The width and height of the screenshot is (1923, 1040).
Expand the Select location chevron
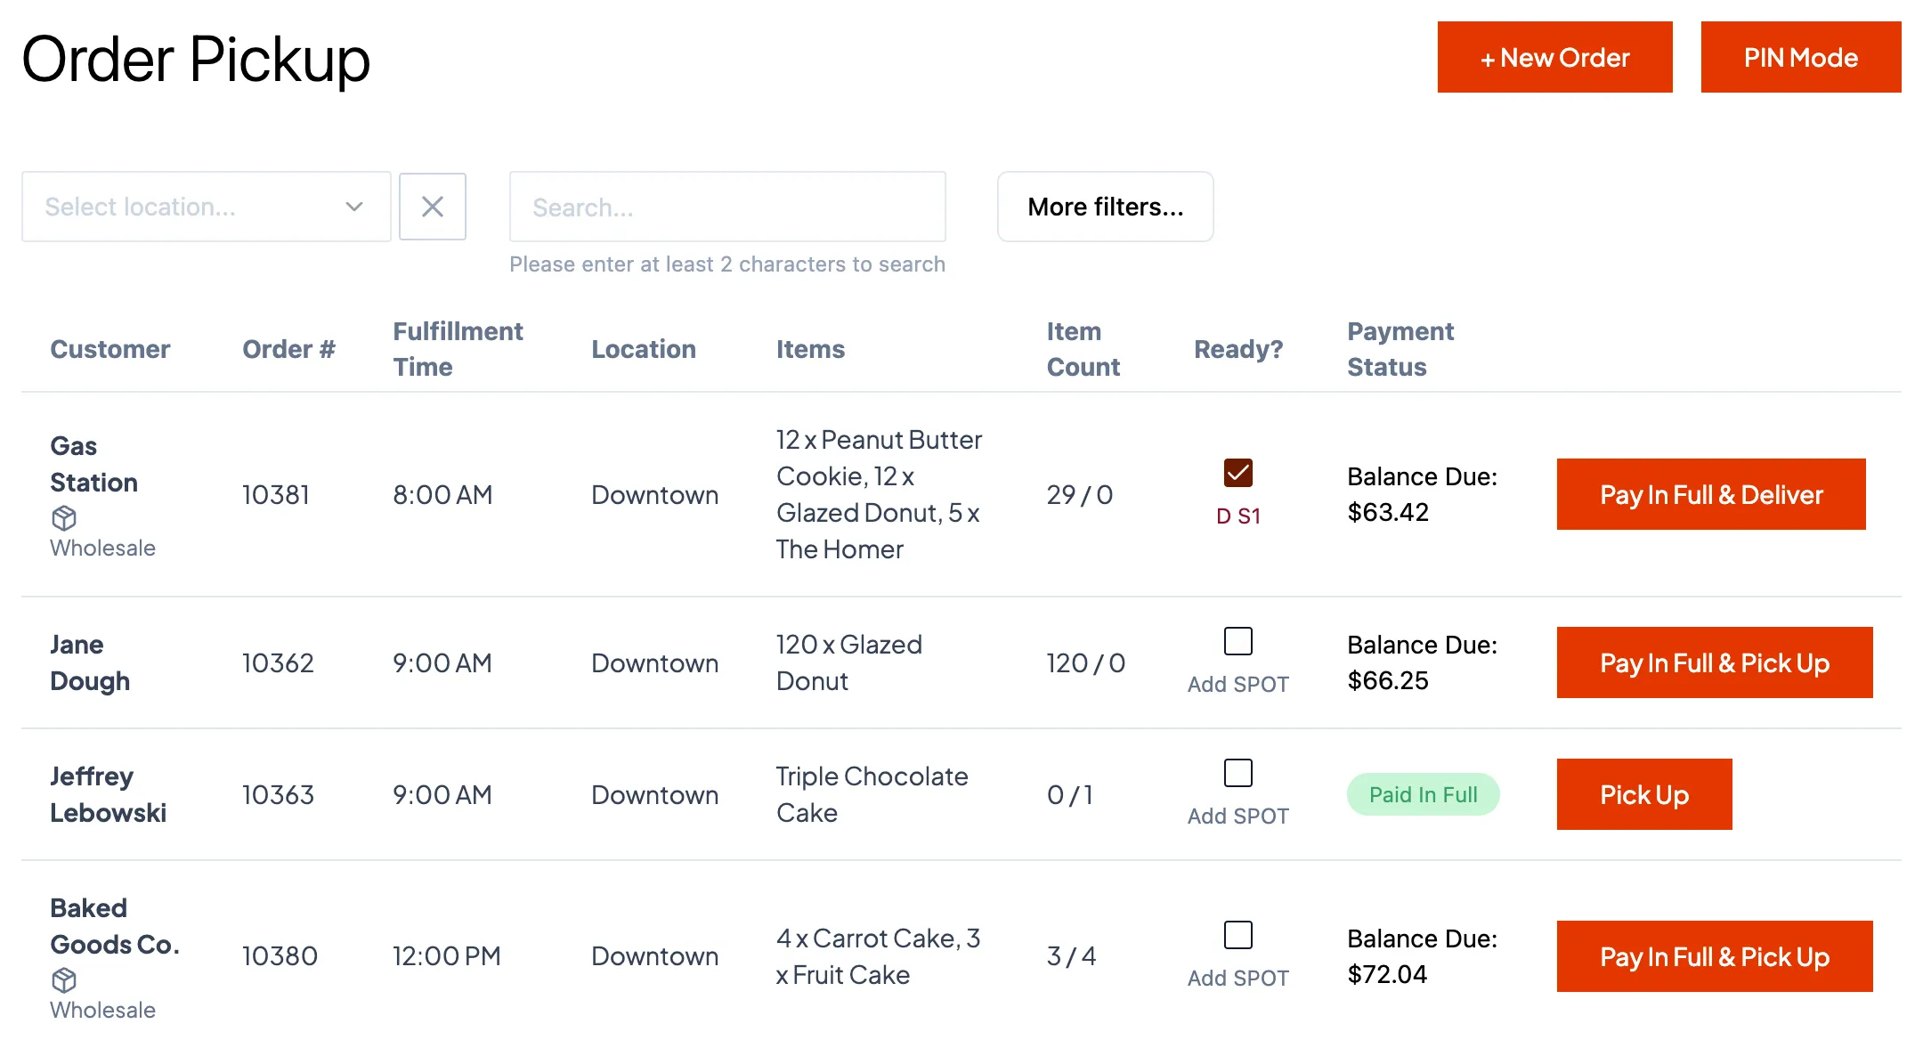pos(353,207)
